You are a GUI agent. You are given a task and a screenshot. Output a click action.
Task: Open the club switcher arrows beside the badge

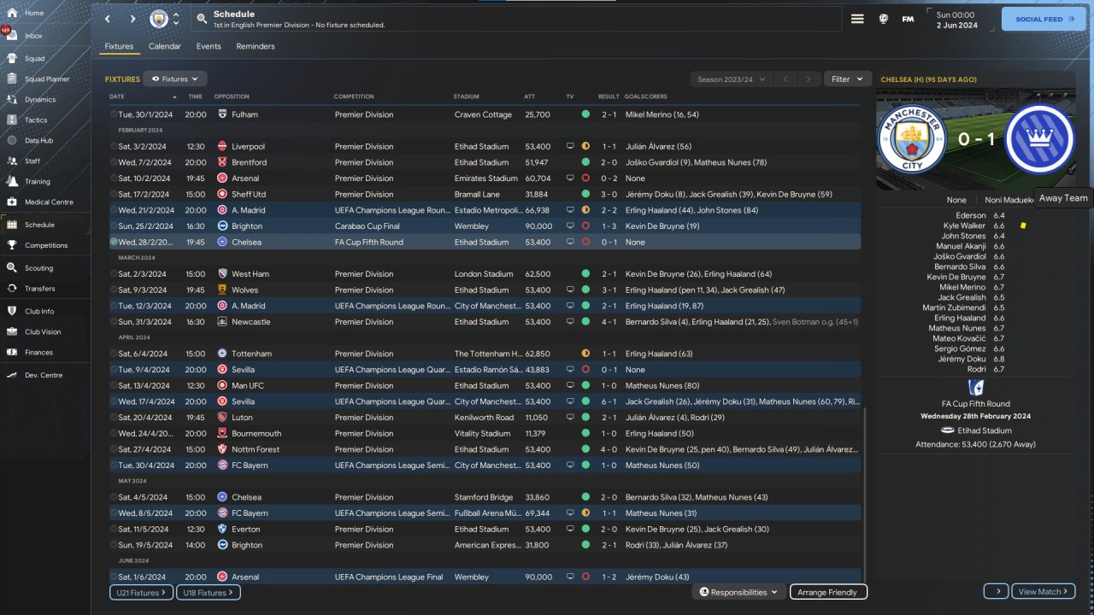point(176,19)
